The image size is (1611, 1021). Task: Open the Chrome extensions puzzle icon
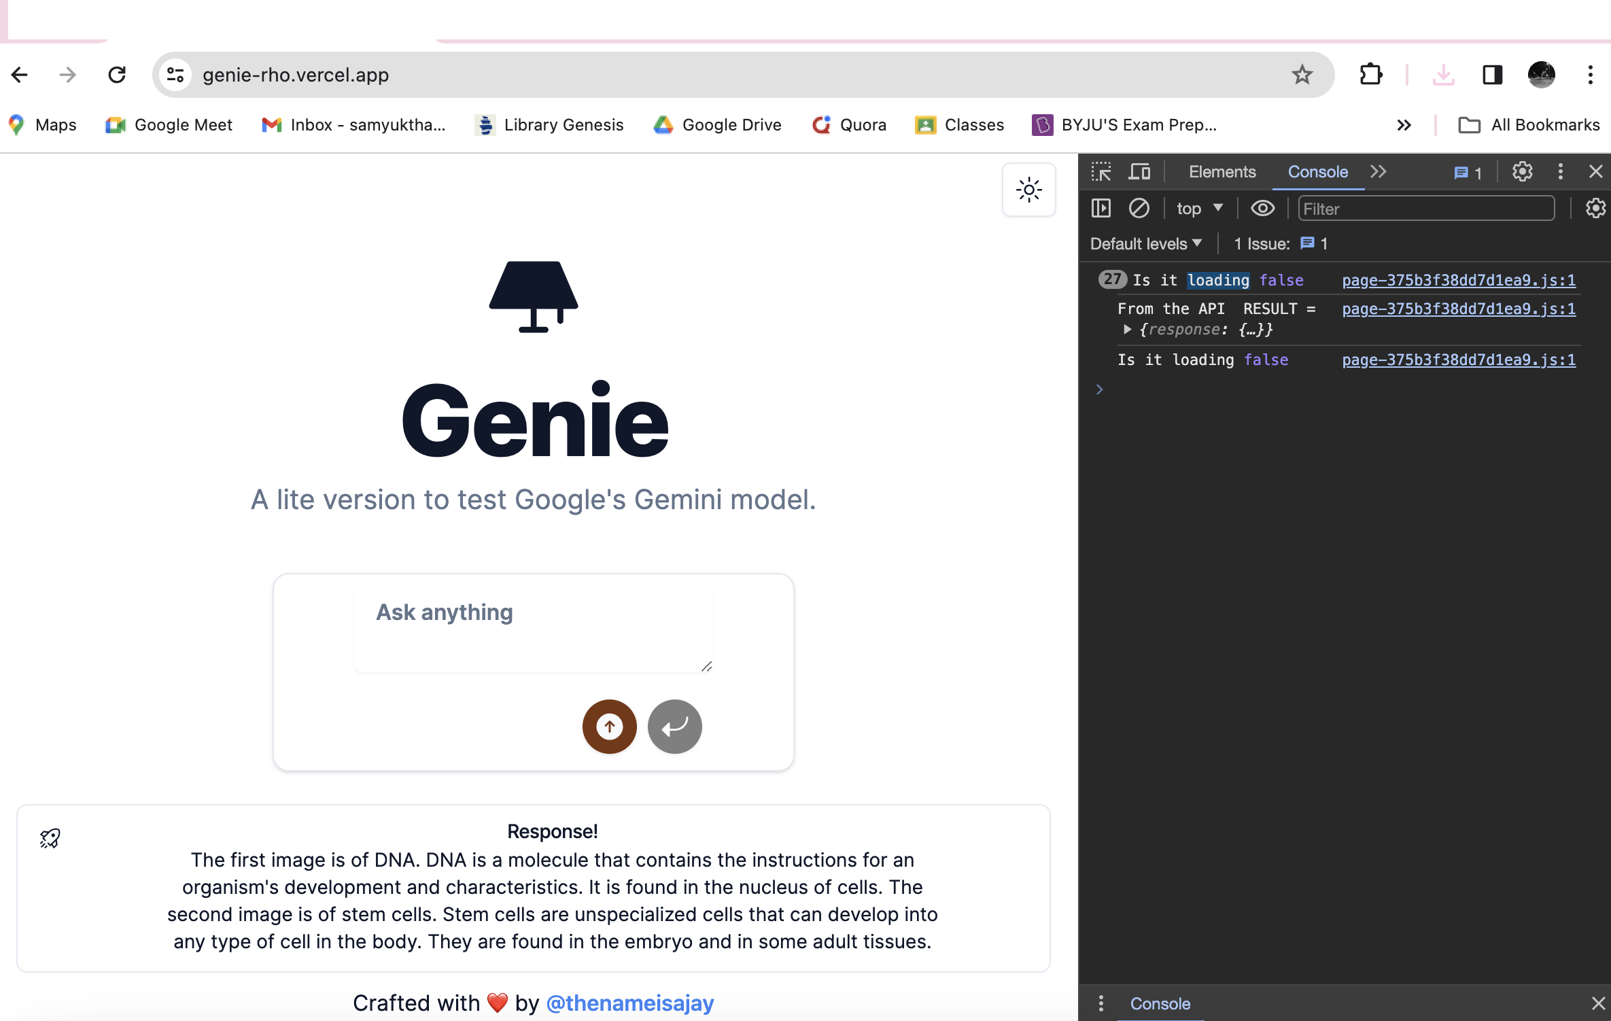point(1370,75)
